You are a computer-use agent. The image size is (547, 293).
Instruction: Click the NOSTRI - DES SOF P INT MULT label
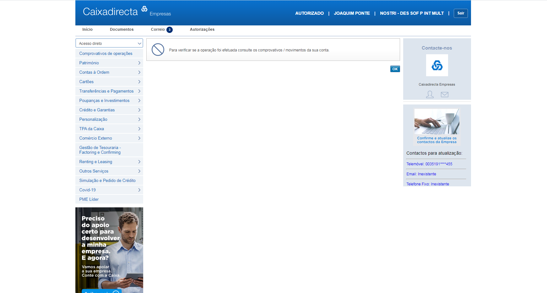click(x=412, y=13)
